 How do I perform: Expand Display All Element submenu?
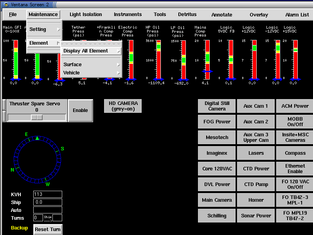92,51
